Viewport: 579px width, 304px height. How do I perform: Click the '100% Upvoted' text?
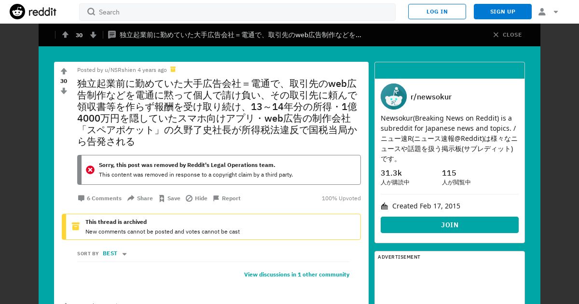click(341, 198)
